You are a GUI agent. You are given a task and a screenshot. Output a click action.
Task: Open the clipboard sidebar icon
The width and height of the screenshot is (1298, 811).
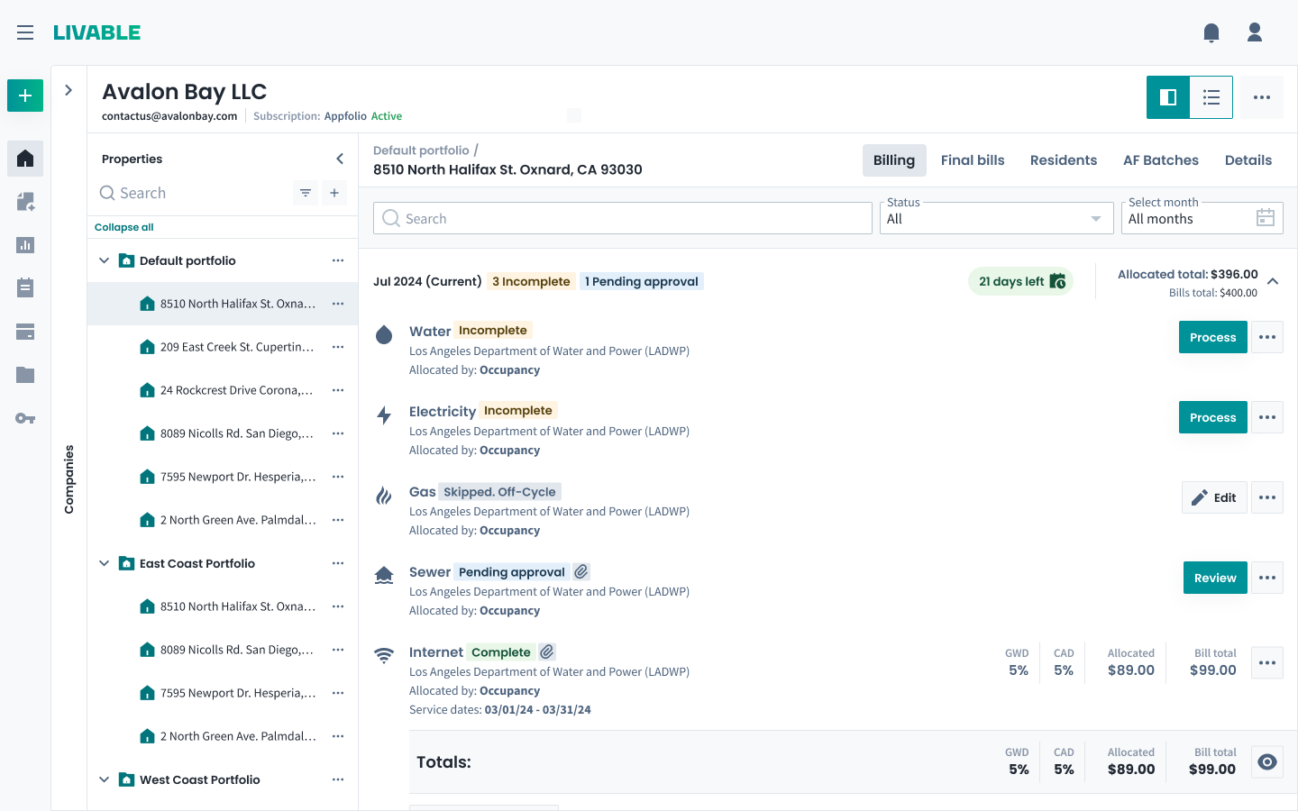pos(25,287)
